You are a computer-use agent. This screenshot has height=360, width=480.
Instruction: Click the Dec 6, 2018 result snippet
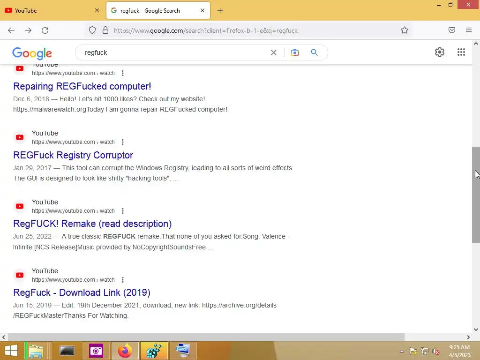click(x=120, y=105)
